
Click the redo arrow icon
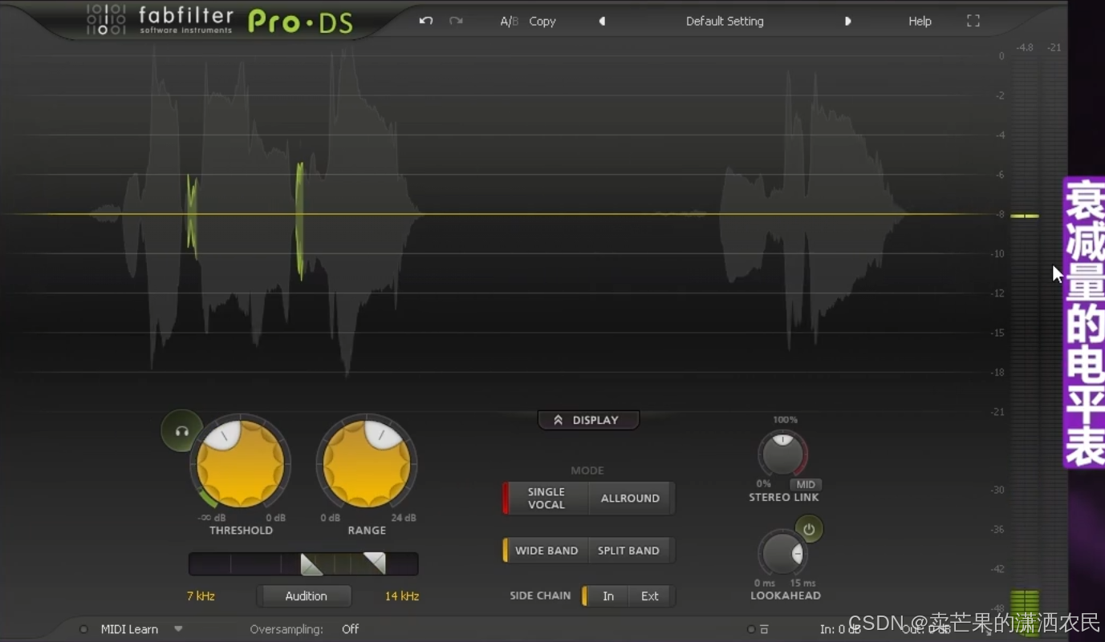click(x=456, y=21)
